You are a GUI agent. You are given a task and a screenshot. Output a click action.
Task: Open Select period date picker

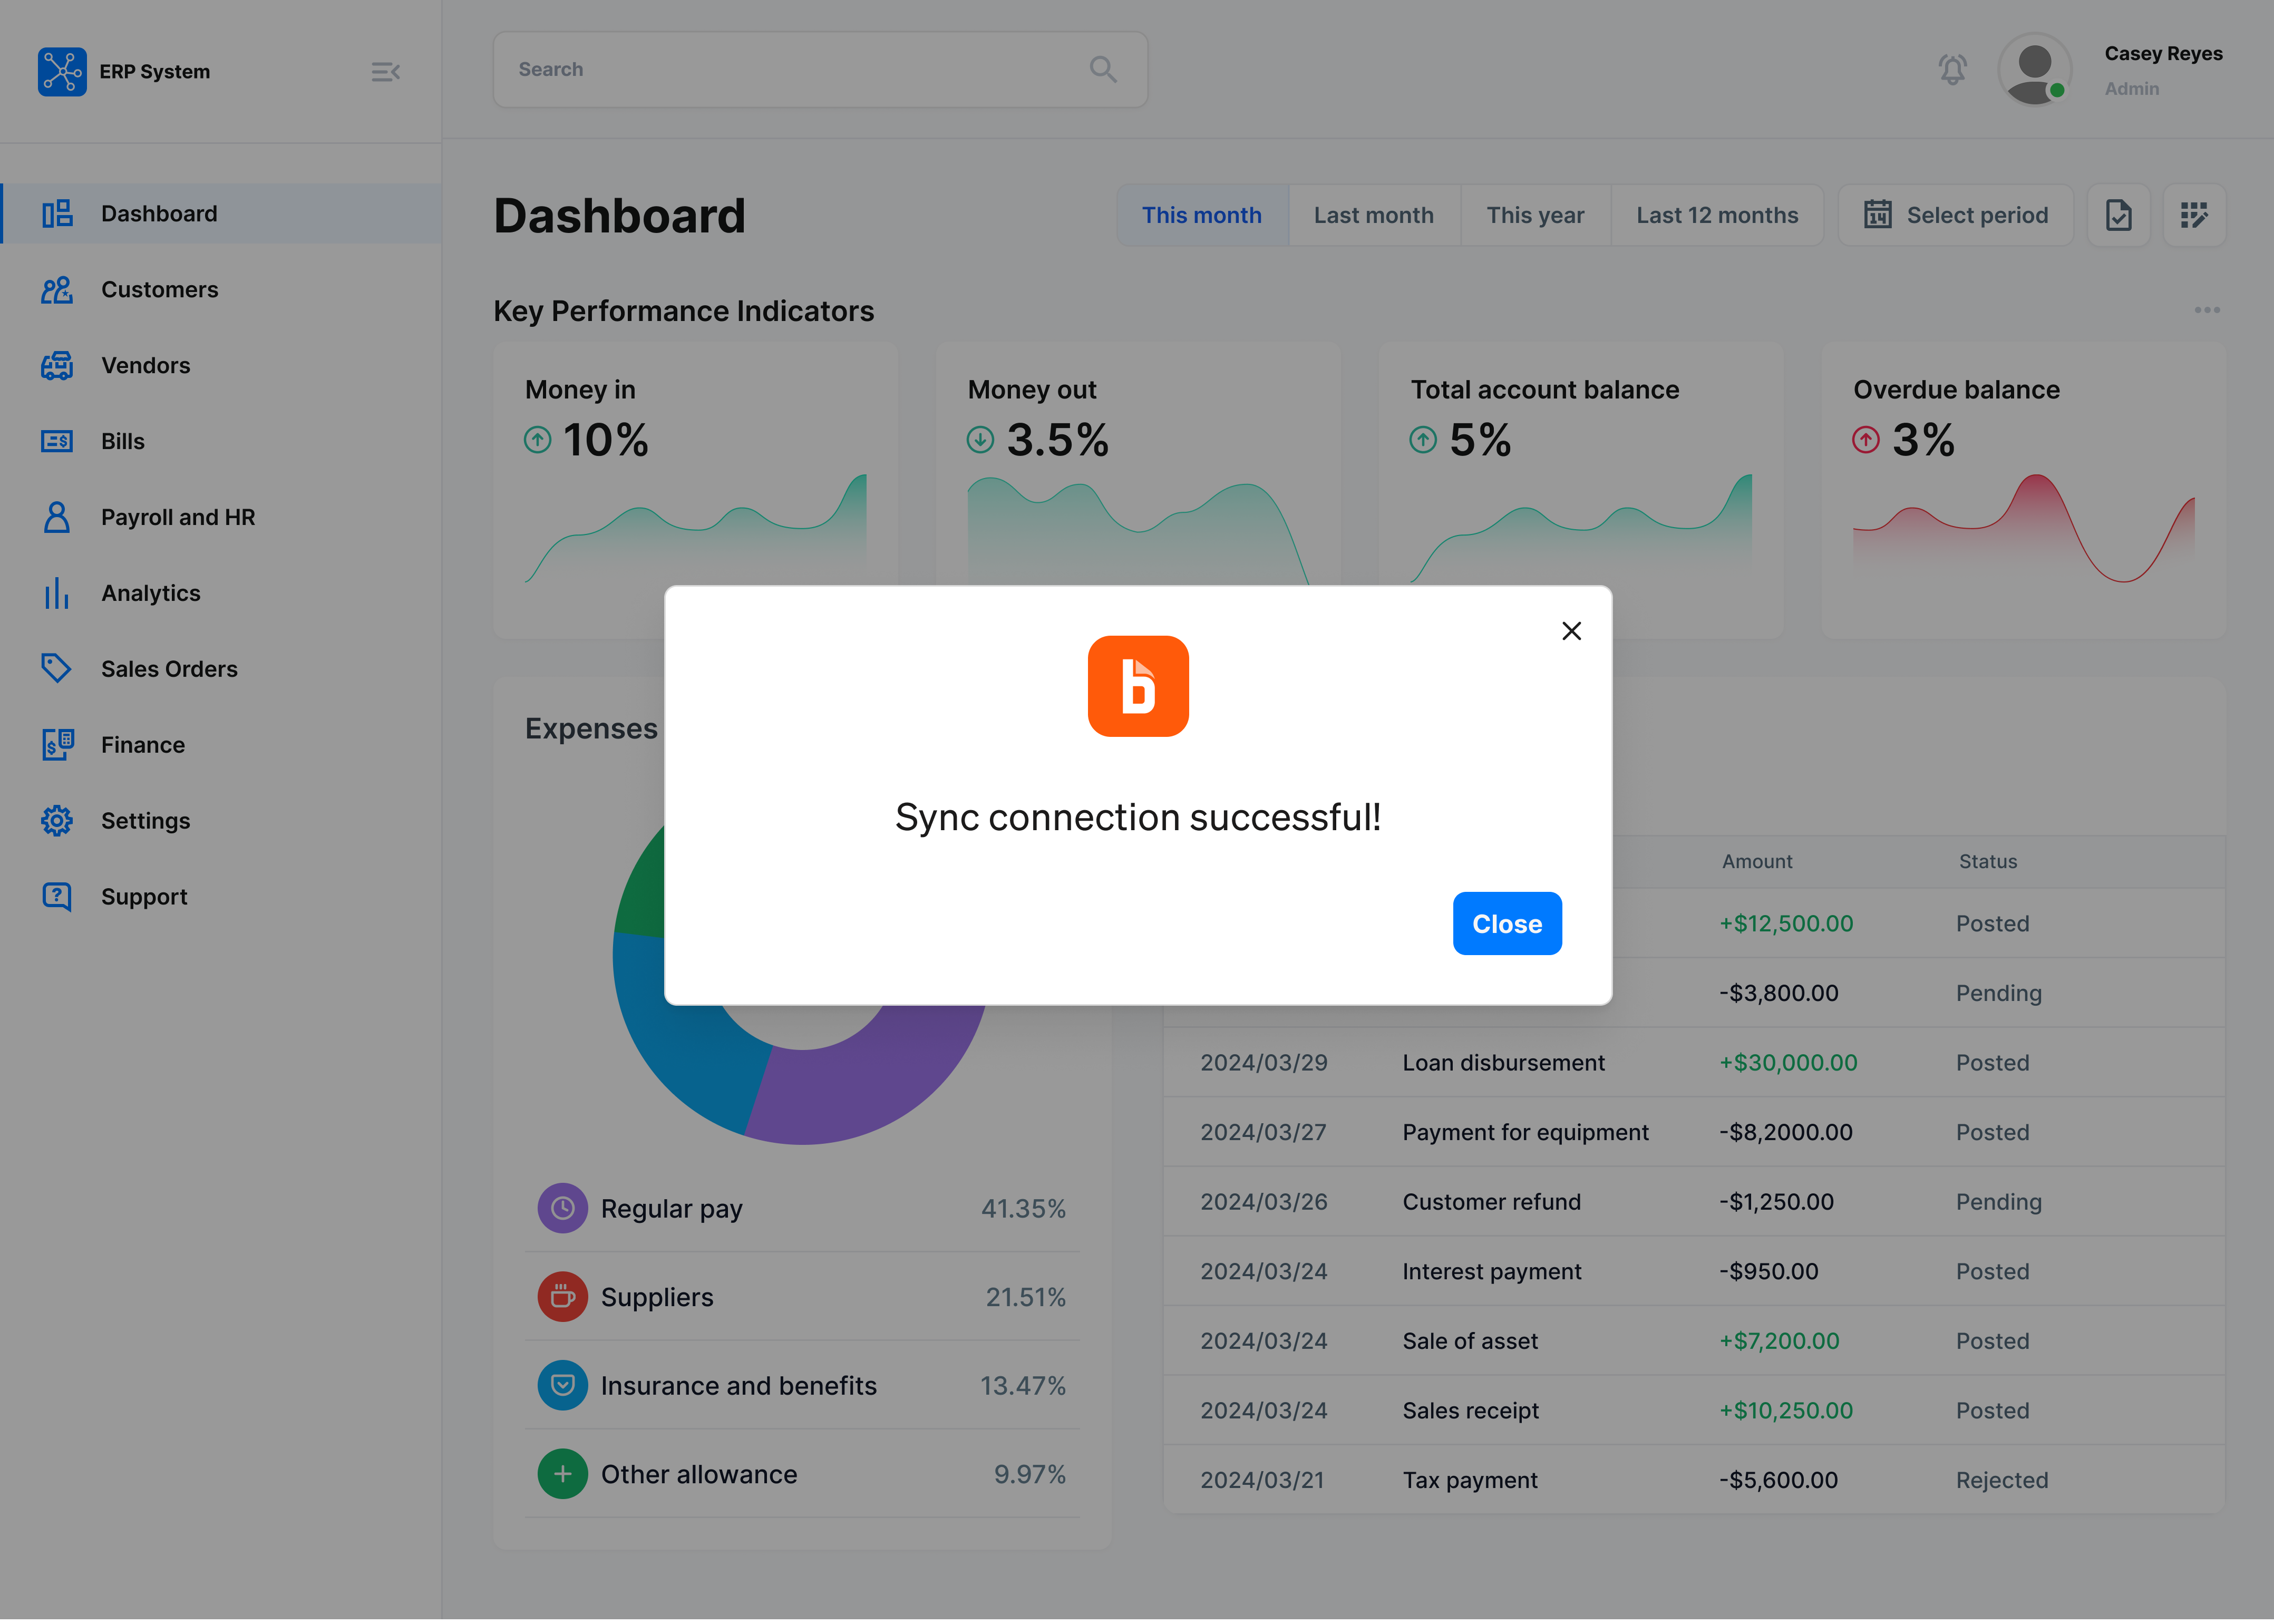[x=1955, y=214]
